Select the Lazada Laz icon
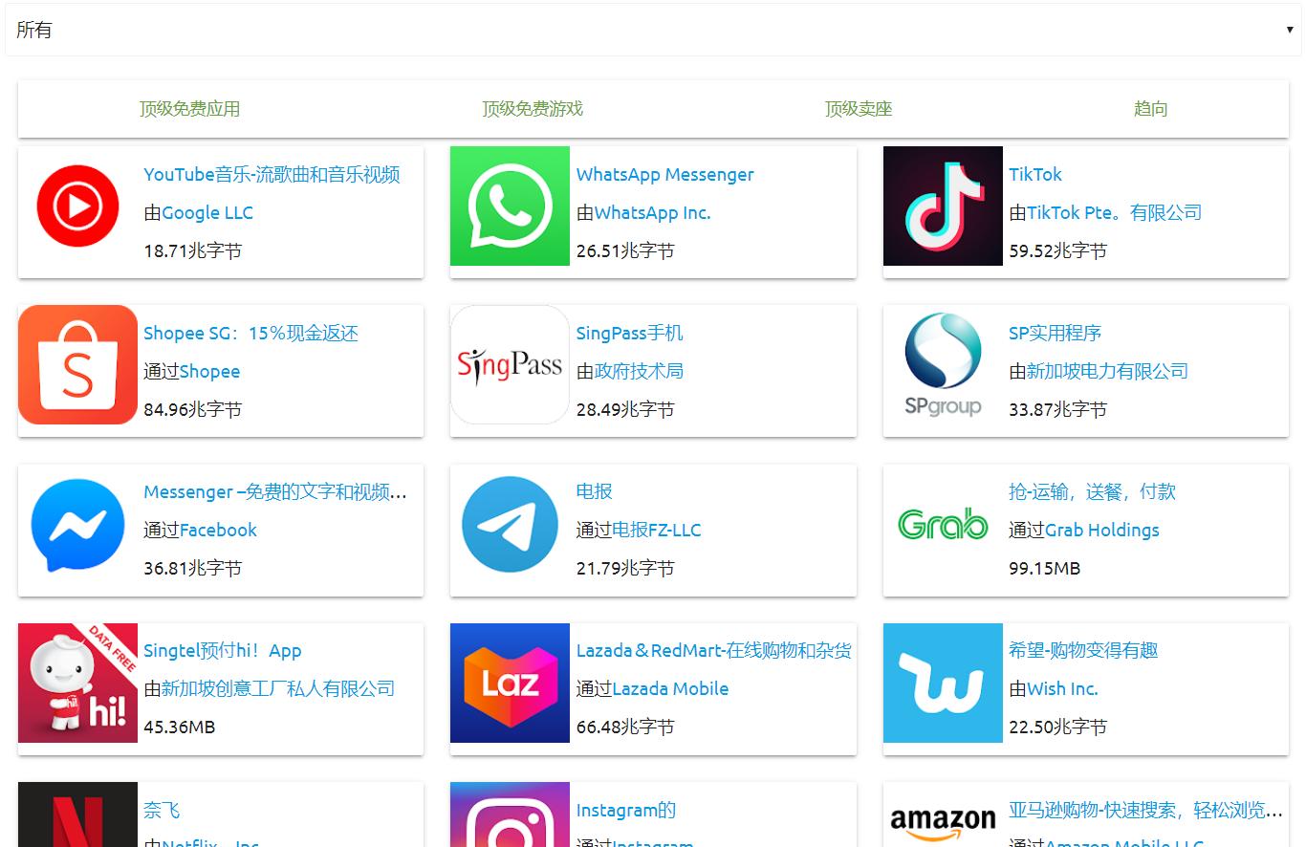The image size is (1306, 847). pos(509,683)
